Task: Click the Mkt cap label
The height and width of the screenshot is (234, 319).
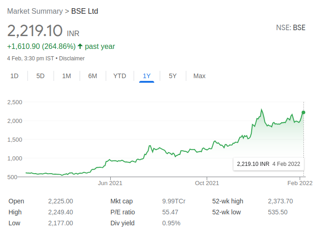Action: click(x=121, y=201)
